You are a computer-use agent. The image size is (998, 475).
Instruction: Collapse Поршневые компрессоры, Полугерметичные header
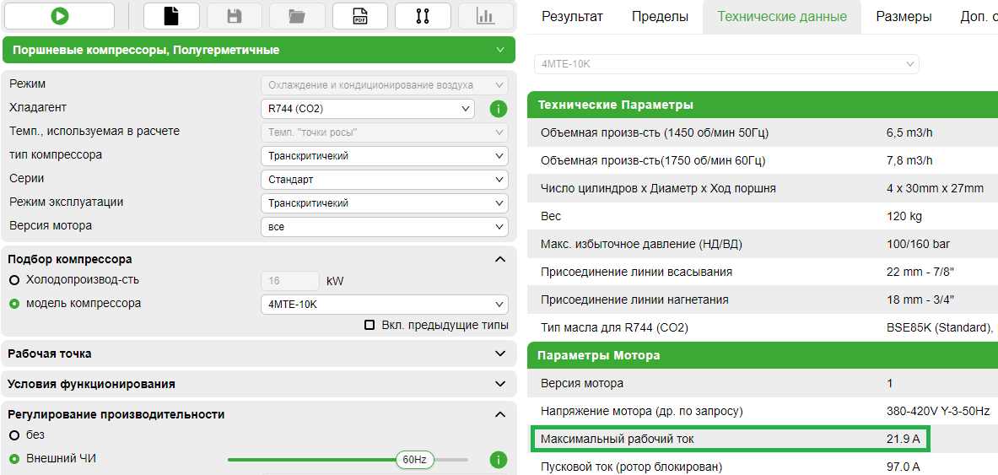click(x=259, y=50)
